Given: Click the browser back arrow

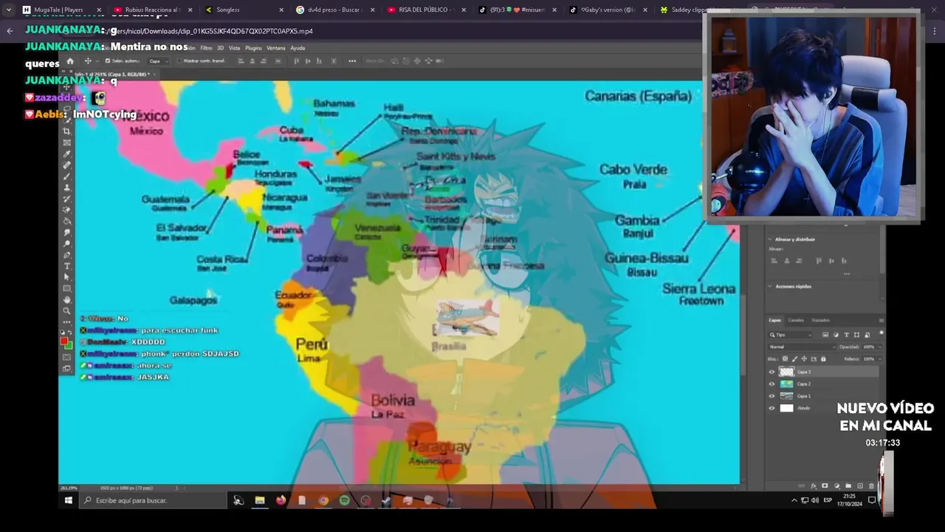Looking at the screenshot, I should [x=10, y=31].
